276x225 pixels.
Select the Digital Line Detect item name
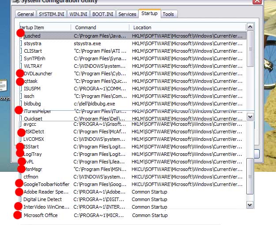[42, 199]
